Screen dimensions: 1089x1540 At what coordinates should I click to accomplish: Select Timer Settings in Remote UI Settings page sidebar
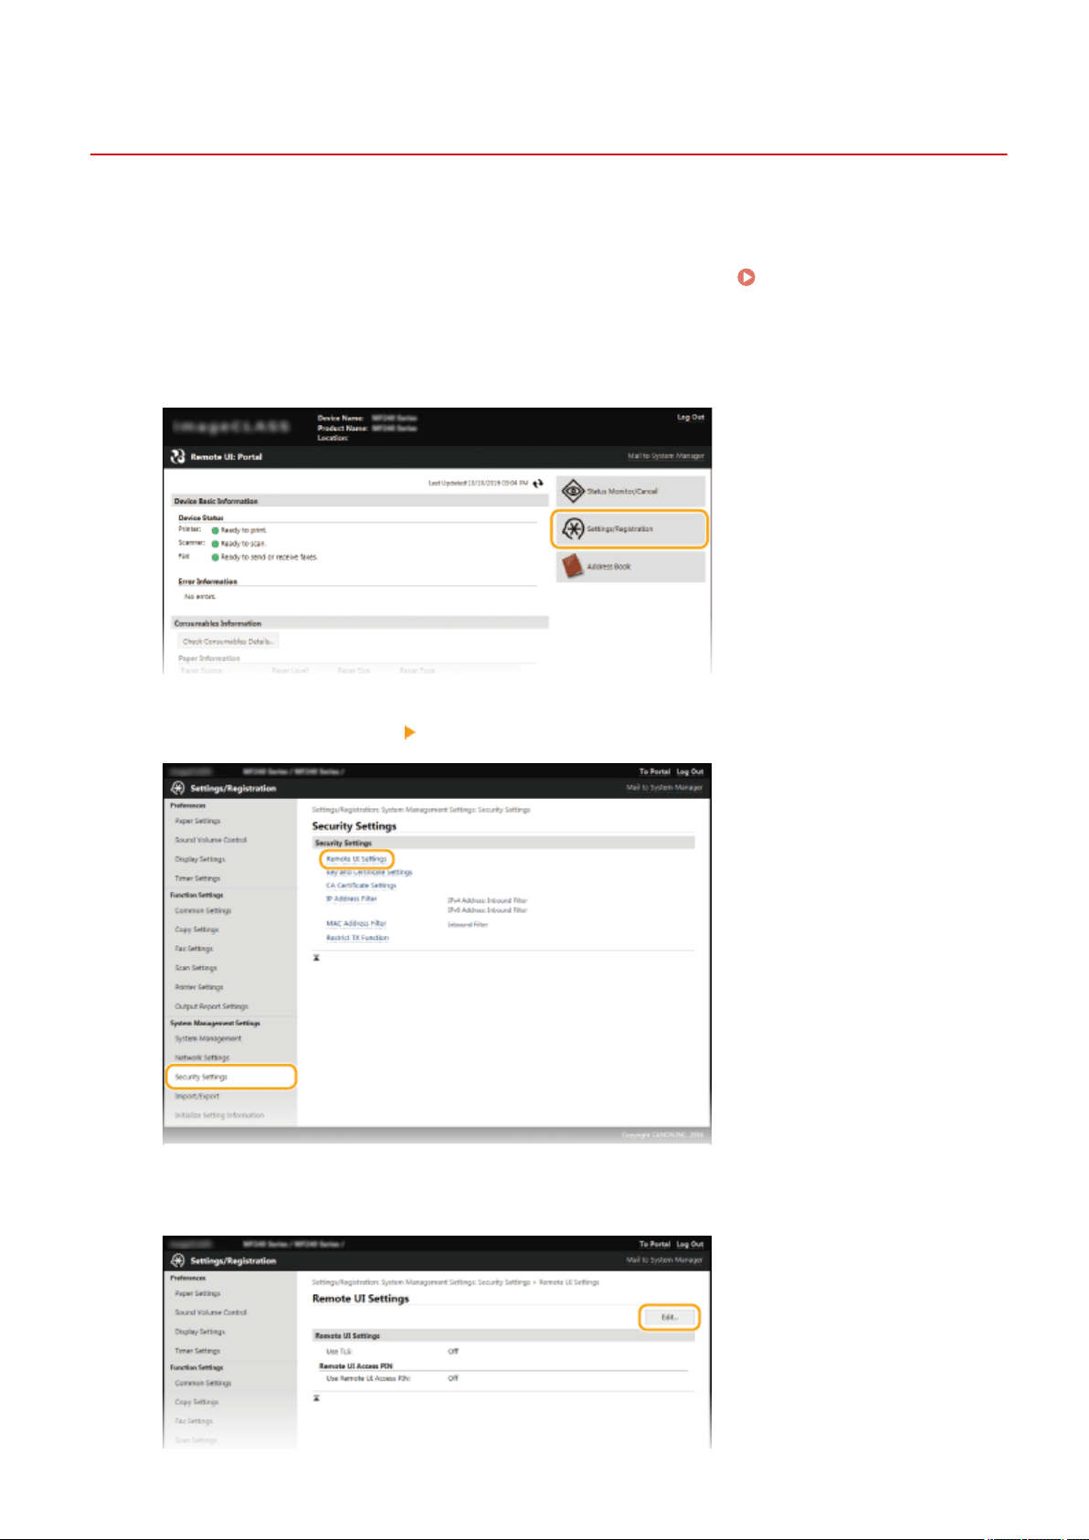coord(197,1351)
